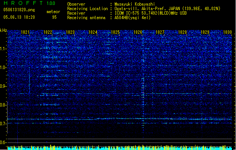Screen dimensions: 236x150
Task: Click the 1826 time axis marker
Action: coord(138,32)
